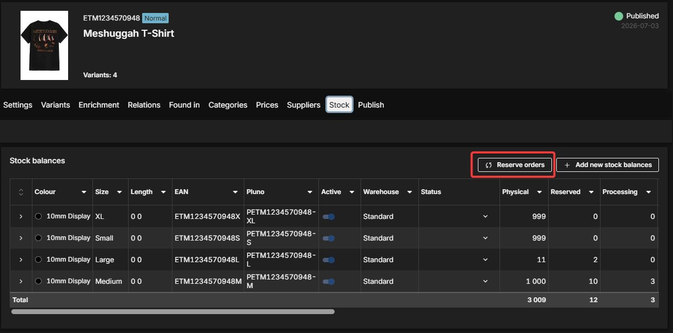Go to the Relations tab
This screenshot has width=673, height=333.
tap(144, 105)
